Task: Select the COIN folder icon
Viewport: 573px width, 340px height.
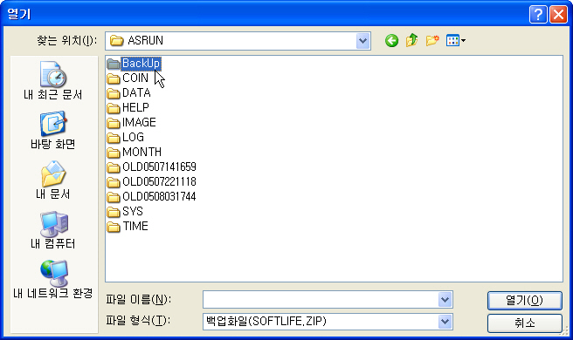Action: [114, 78]
